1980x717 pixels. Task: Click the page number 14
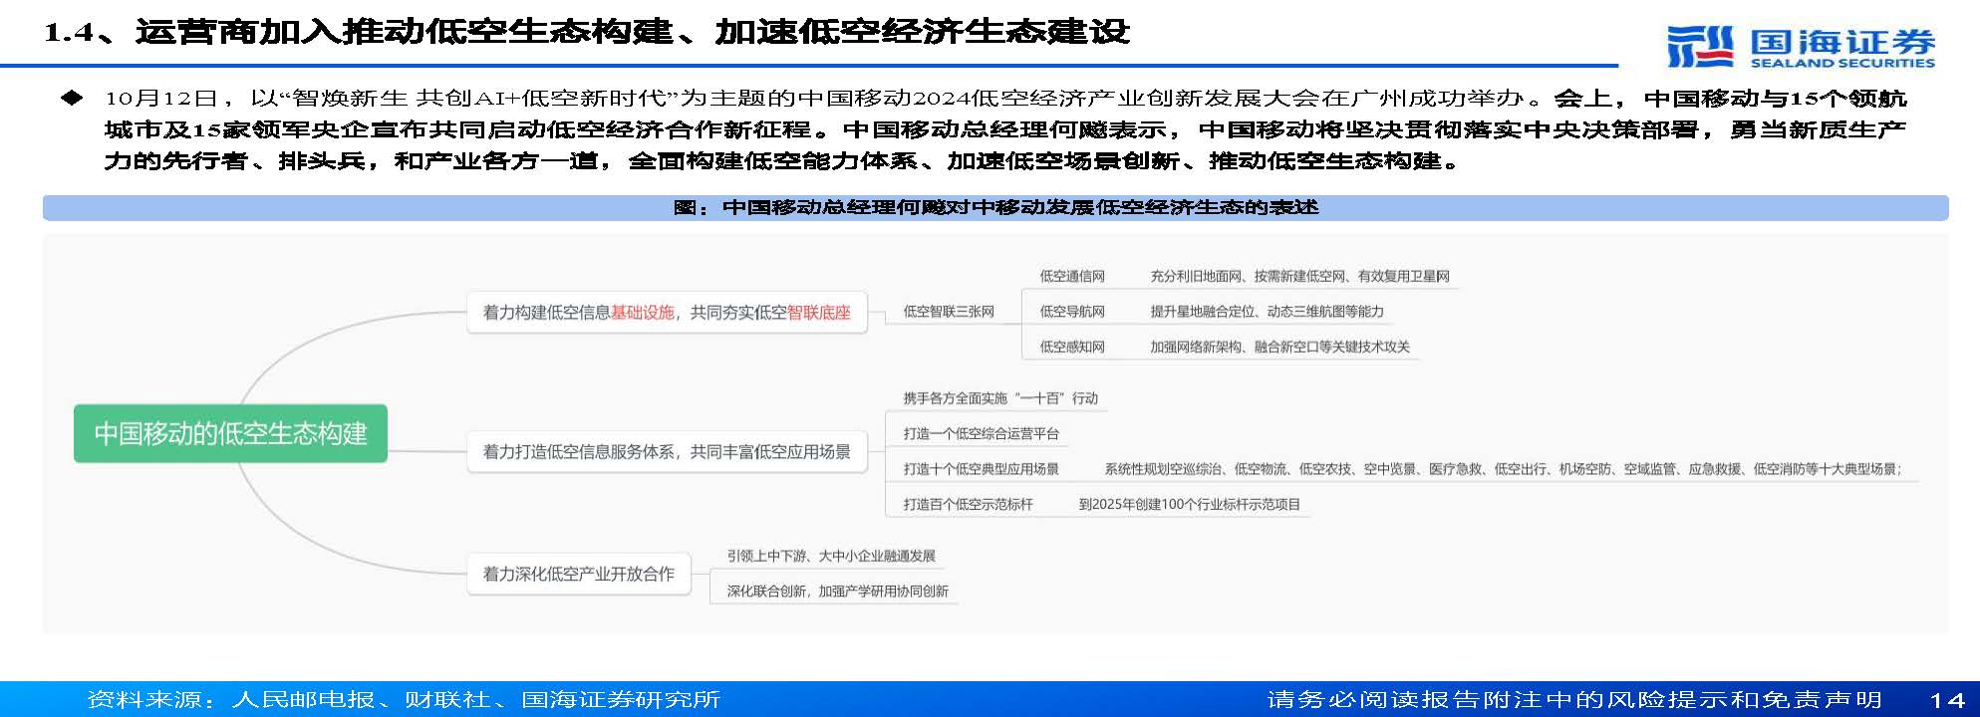pos(1946,700)
